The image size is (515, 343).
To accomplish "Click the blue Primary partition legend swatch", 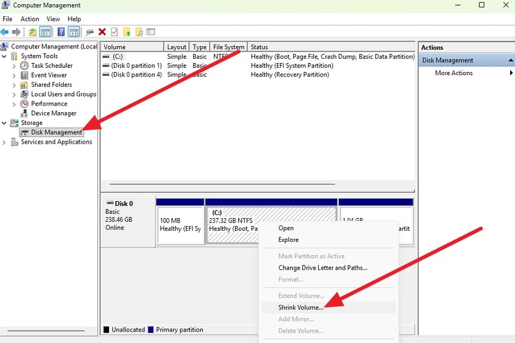I will pyautogui.click(x=151, y=330).
